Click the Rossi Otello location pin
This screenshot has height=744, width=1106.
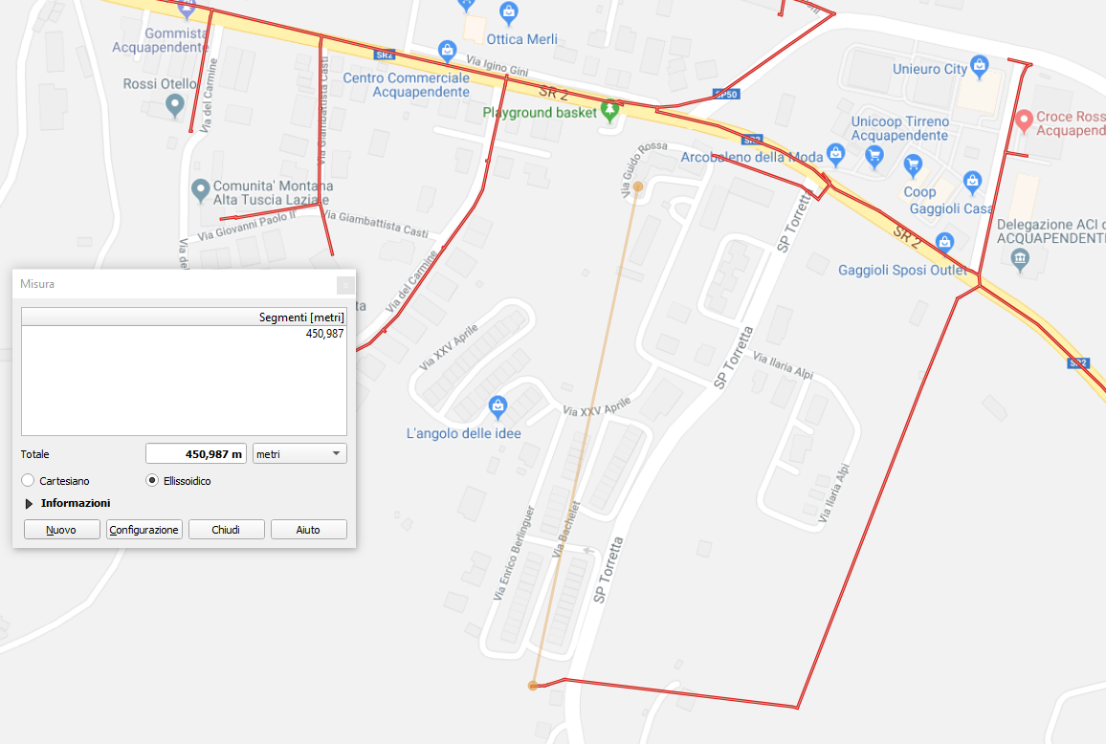point(174,106)
